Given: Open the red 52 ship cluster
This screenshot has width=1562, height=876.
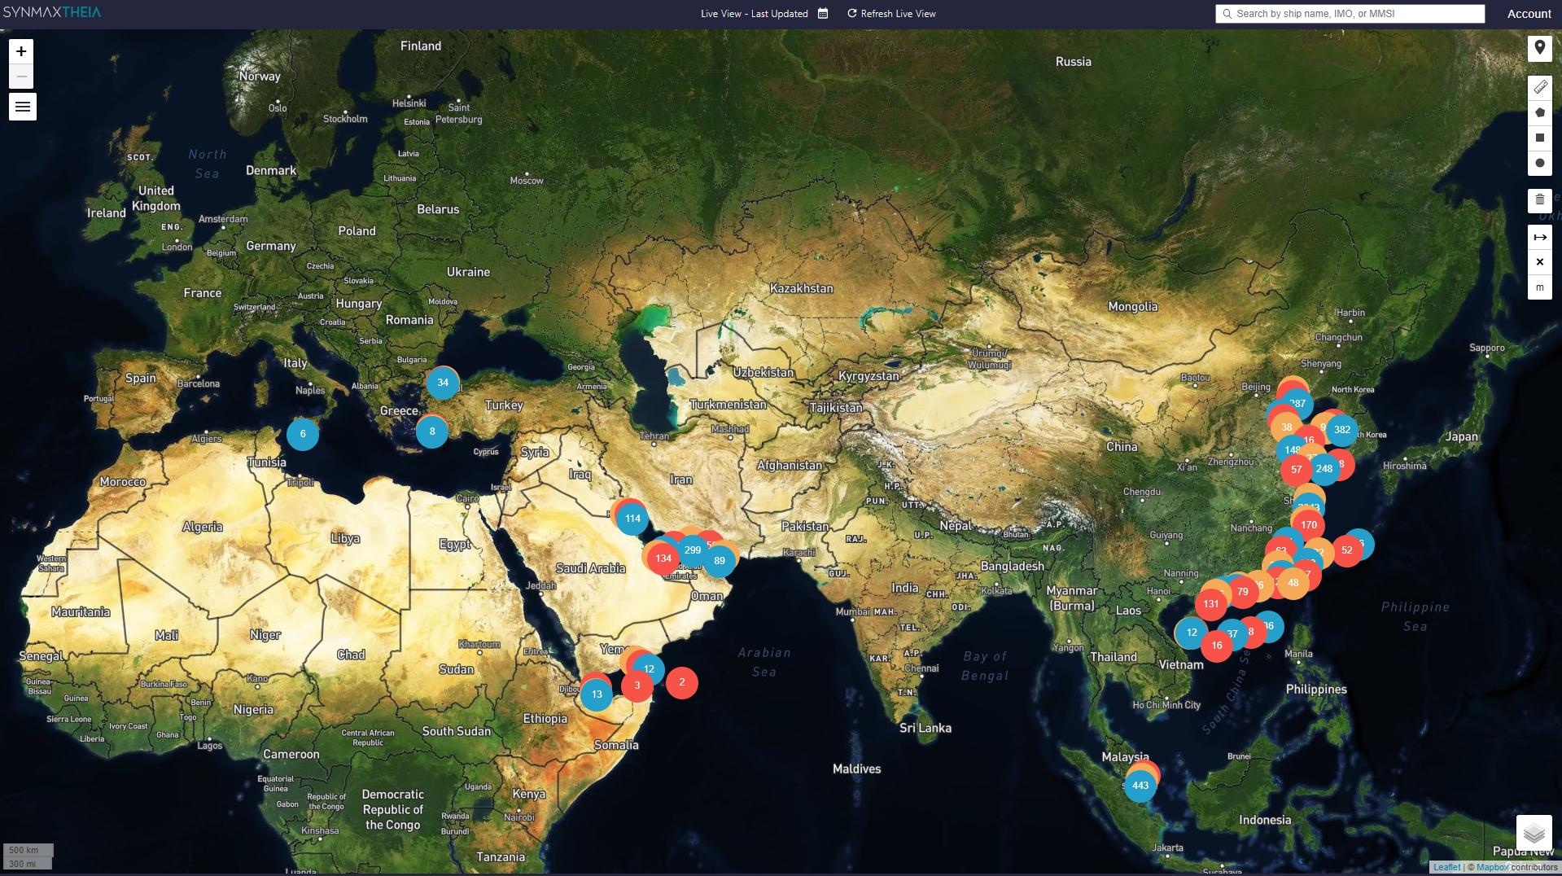Looking at the screenshot, I should tap(1347, 550).
